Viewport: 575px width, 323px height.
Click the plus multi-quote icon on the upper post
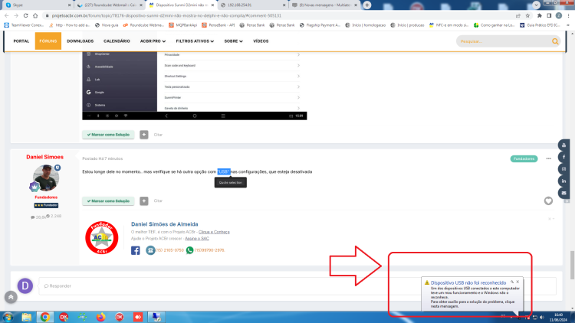pos(144,135)
